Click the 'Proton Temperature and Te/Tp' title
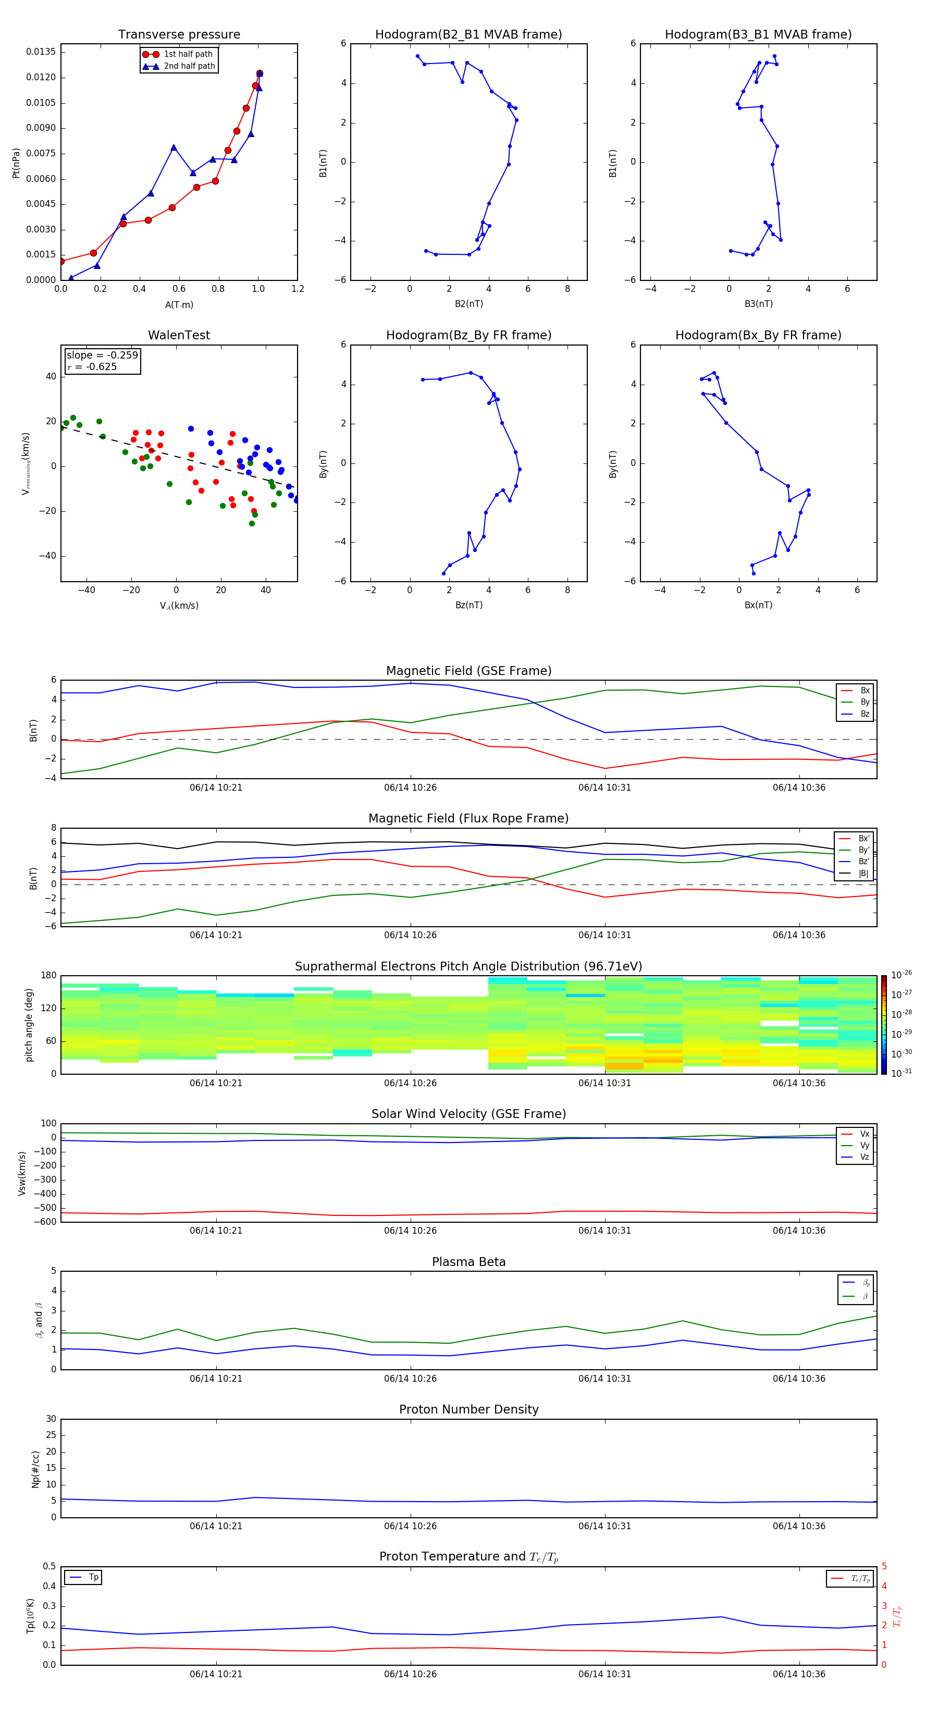This screenshot has width=938, height=1720. 468,1556
